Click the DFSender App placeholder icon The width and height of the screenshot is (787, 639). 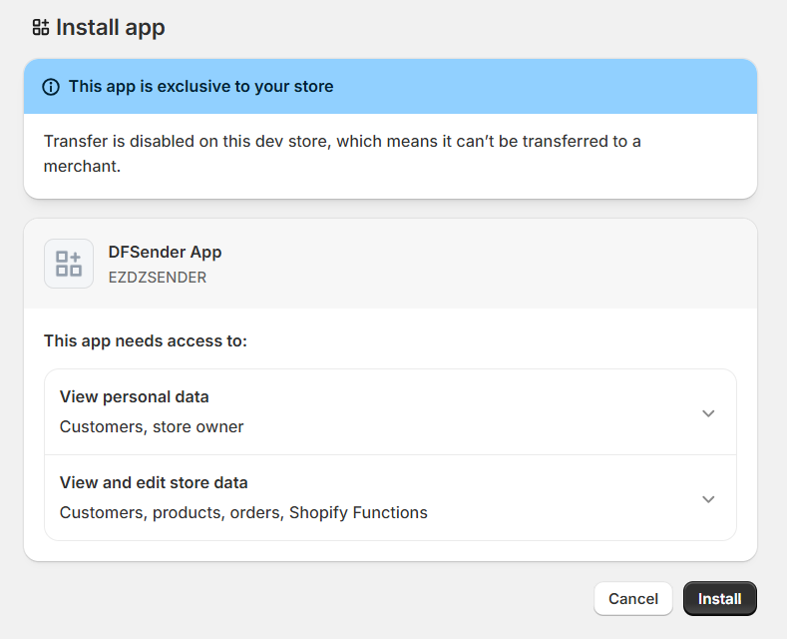[69, 264]
